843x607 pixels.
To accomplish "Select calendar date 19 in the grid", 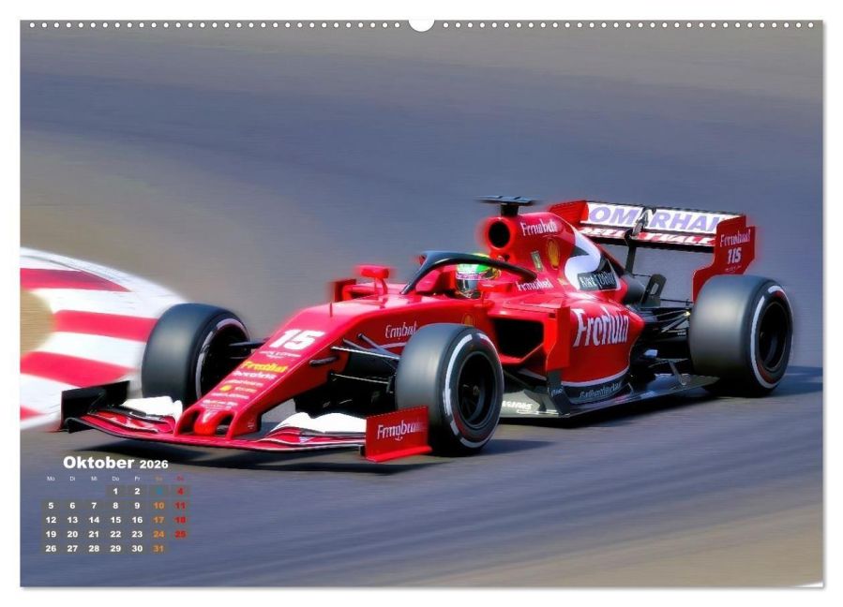I will pos(51,535).
